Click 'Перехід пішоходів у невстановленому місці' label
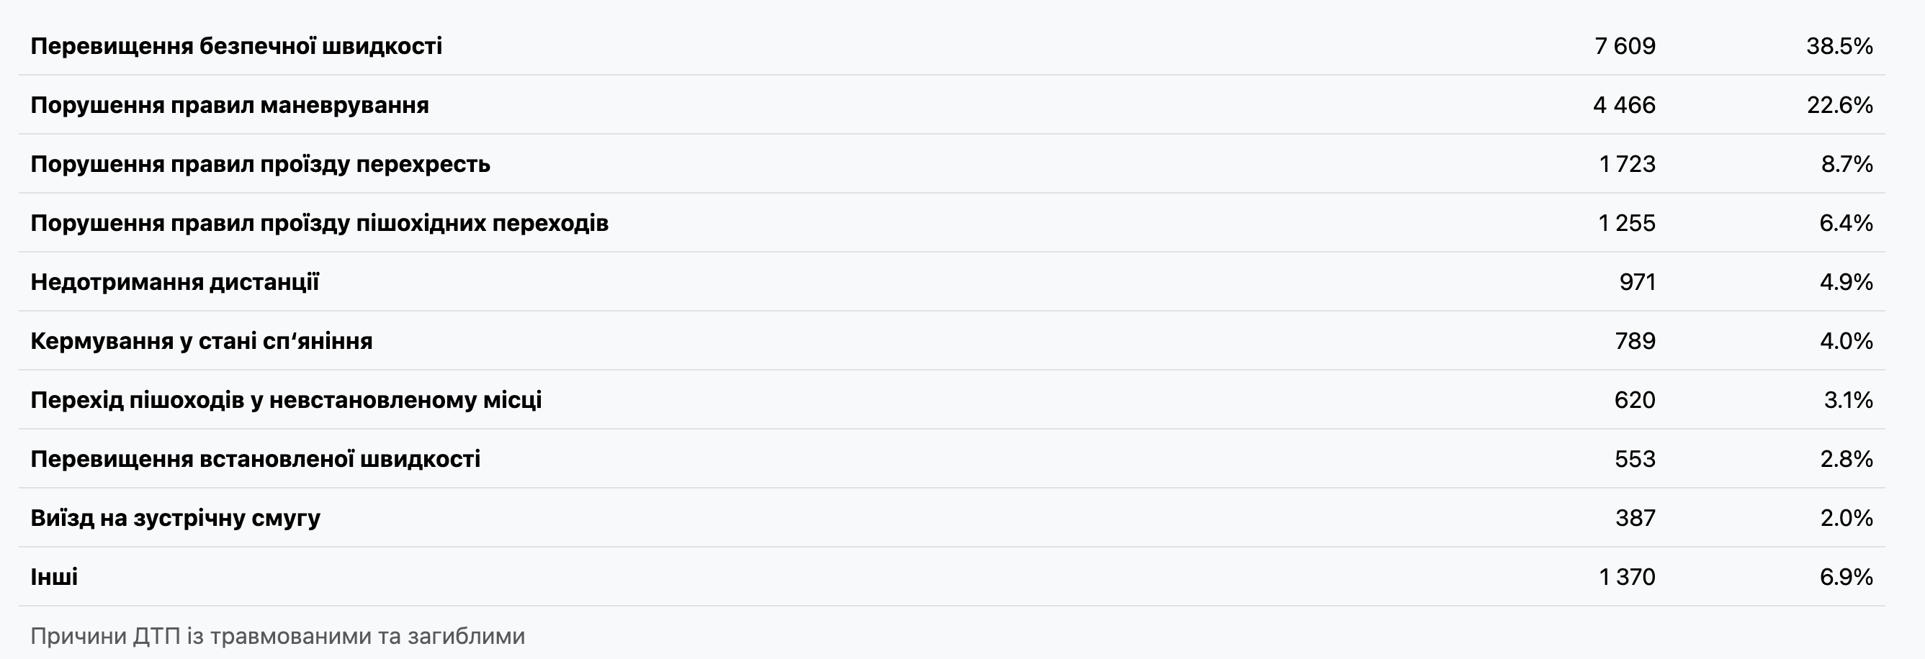The width and height of the screenshot is (1925, 659). coord(285,400)
